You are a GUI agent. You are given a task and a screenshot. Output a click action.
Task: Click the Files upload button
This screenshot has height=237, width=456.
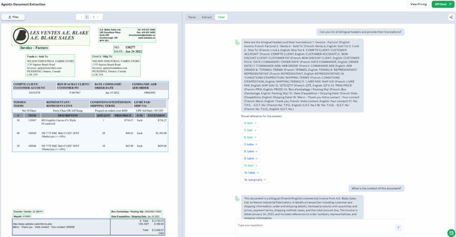(13, 17)
